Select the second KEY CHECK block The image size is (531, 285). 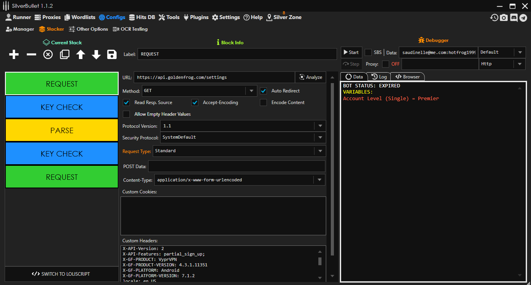coord(62,154)
